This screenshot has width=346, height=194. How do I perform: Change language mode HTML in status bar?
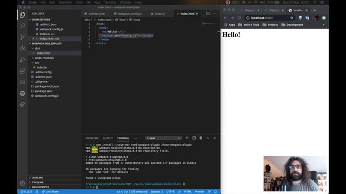click(x=188, y=192)
